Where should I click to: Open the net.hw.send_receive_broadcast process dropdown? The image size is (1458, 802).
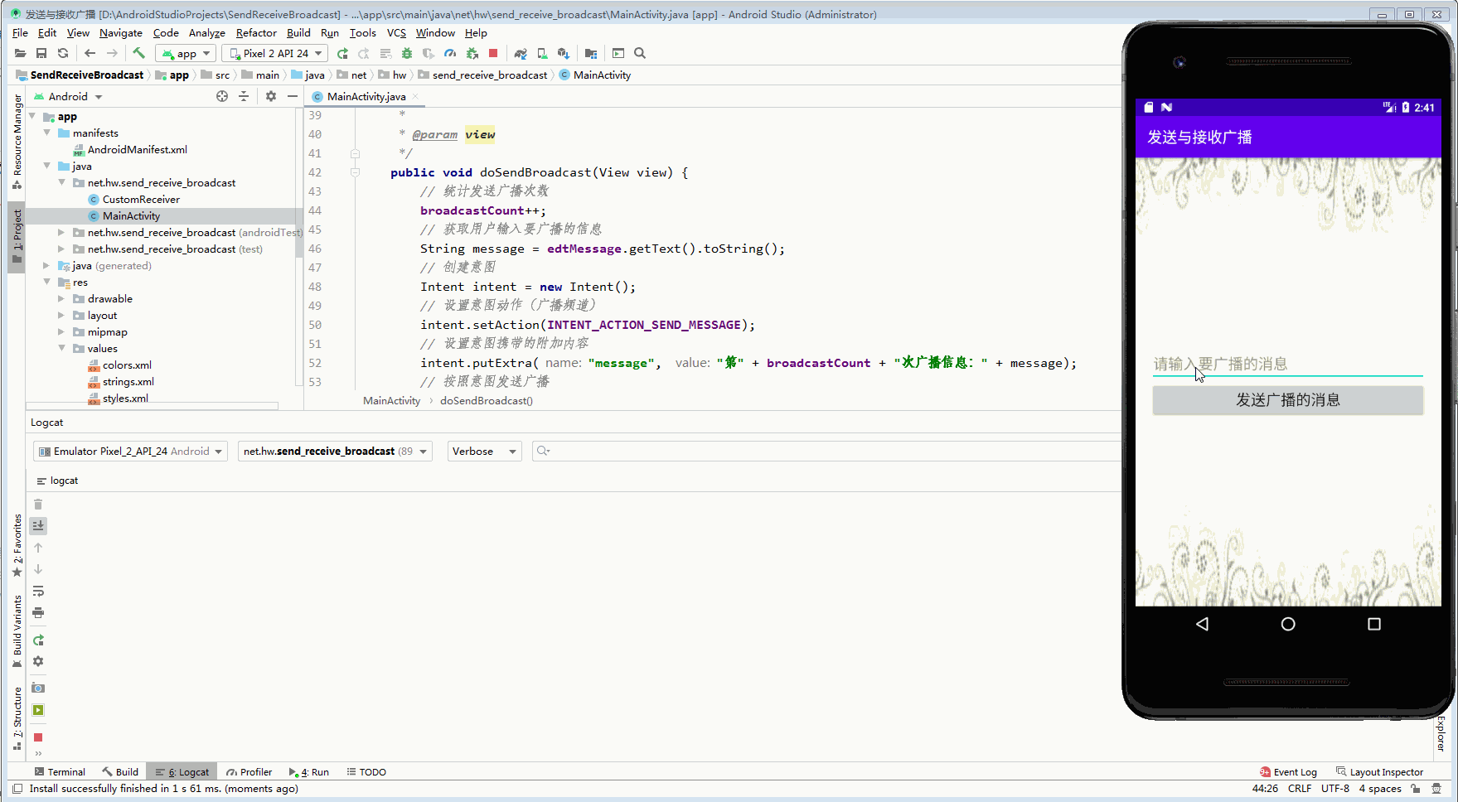335,451
